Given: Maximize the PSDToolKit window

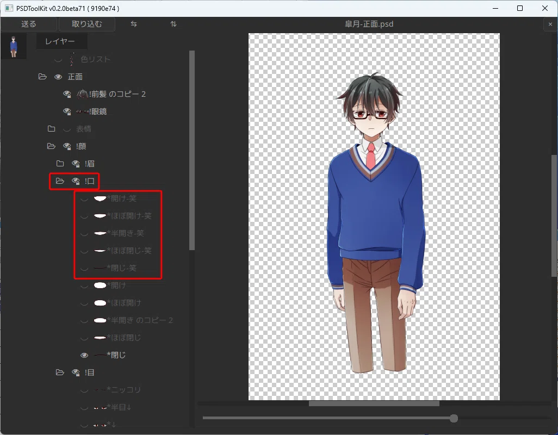Looking at the screenshot, I should [520, 8].
